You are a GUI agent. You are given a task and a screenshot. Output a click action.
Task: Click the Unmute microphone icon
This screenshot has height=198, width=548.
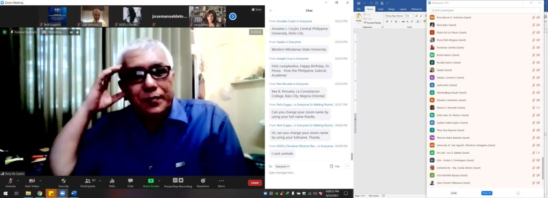[x=11, y=180]
